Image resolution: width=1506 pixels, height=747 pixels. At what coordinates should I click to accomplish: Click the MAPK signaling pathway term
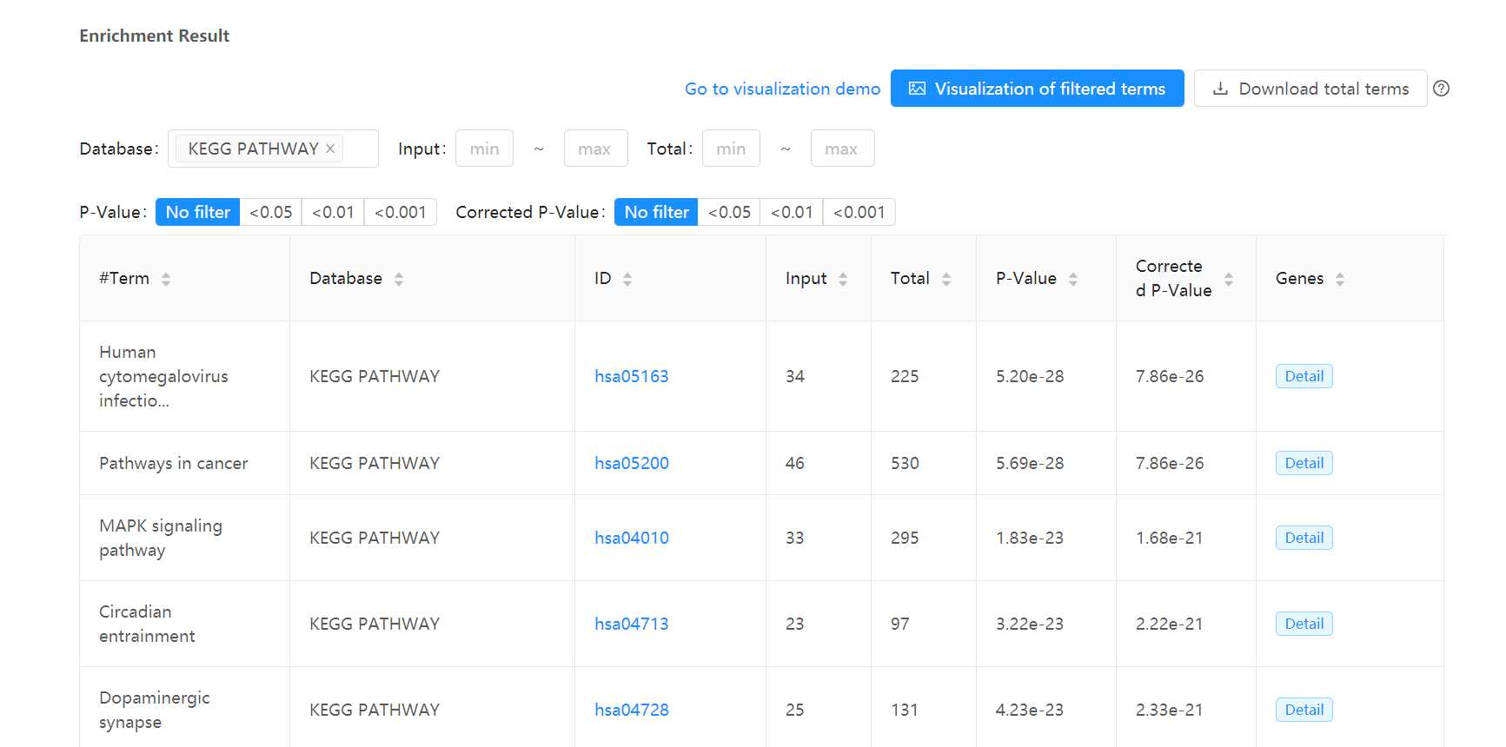pyautogui.click(x=161, y=538)
